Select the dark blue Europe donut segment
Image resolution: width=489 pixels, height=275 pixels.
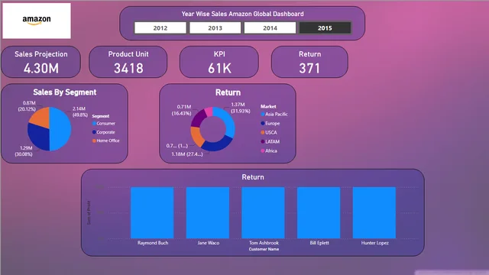pos(218,145)
